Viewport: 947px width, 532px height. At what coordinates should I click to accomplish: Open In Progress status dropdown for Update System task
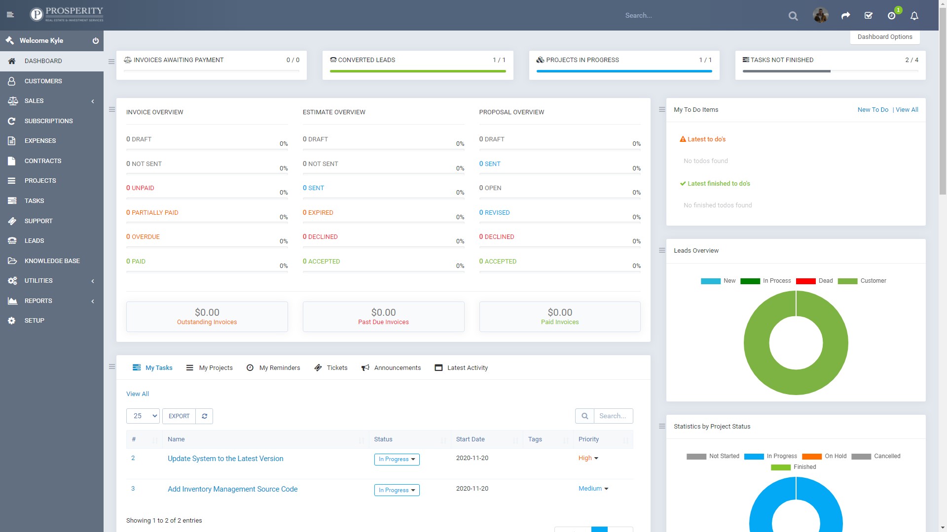397,459
